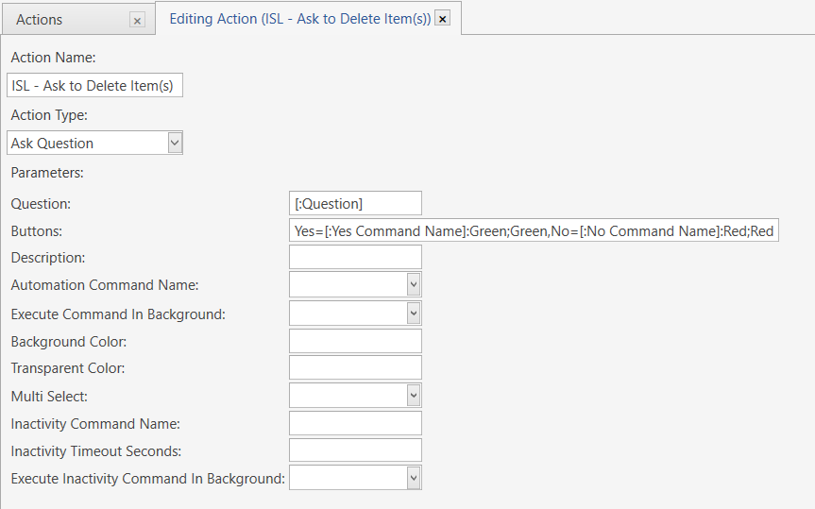Click the Inactivity Command Name field
This screenshot has width=815, height=509.
[355, 423]
